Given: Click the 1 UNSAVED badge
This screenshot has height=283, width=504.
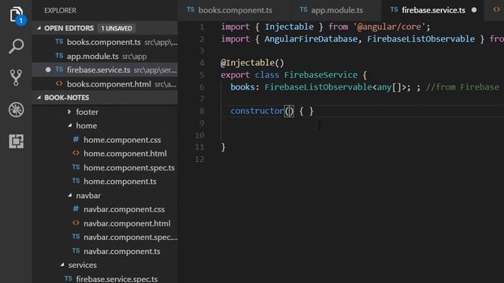Looking at the screenshot, I should click(x=117, y=28).
